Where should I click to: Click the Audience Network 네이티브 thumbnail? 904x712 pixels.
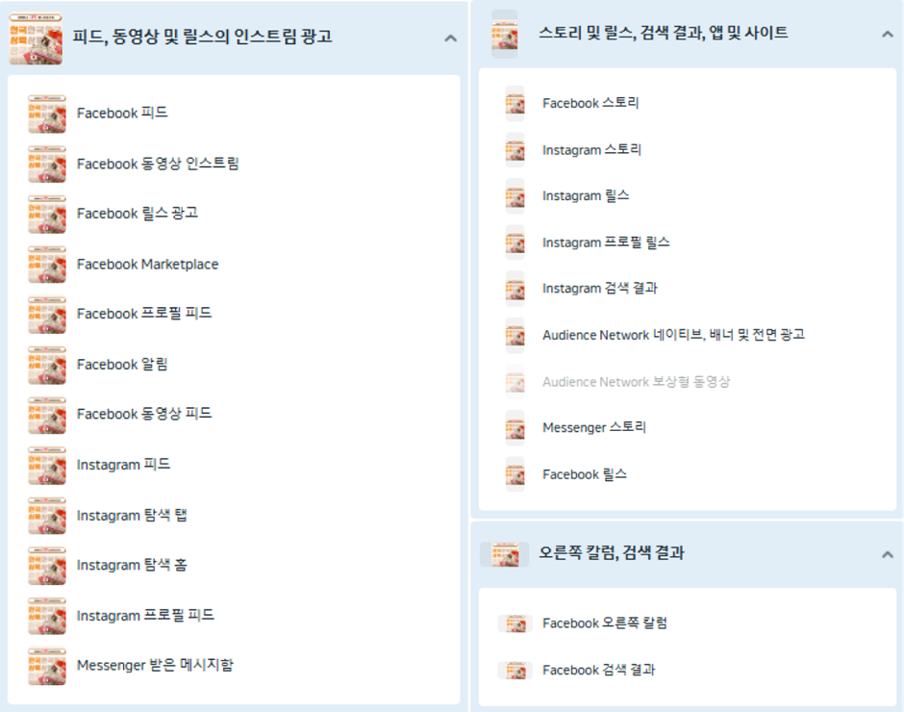click(x=515, y=335)
